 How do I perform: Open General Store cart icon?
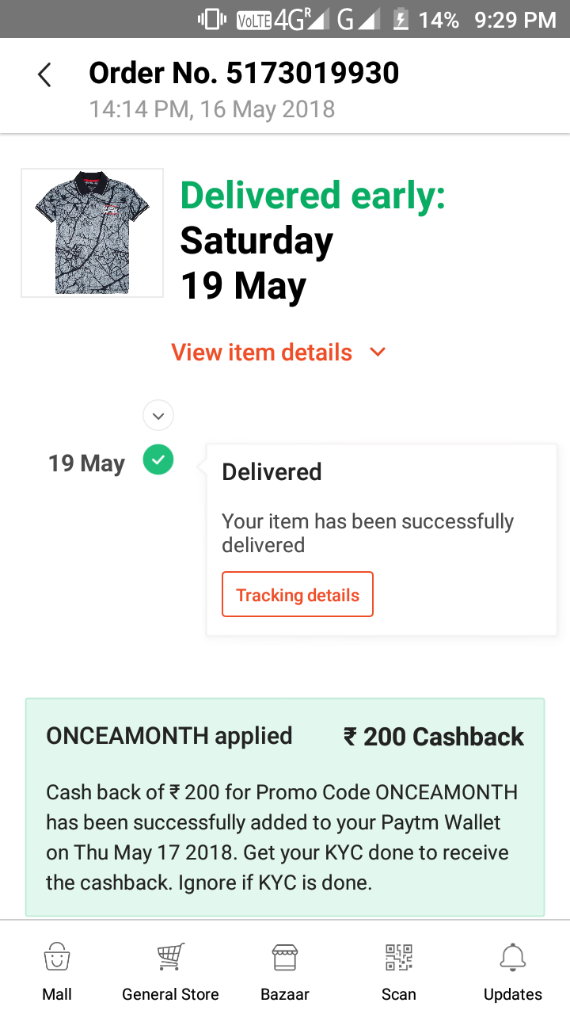[x=171, y=956]
